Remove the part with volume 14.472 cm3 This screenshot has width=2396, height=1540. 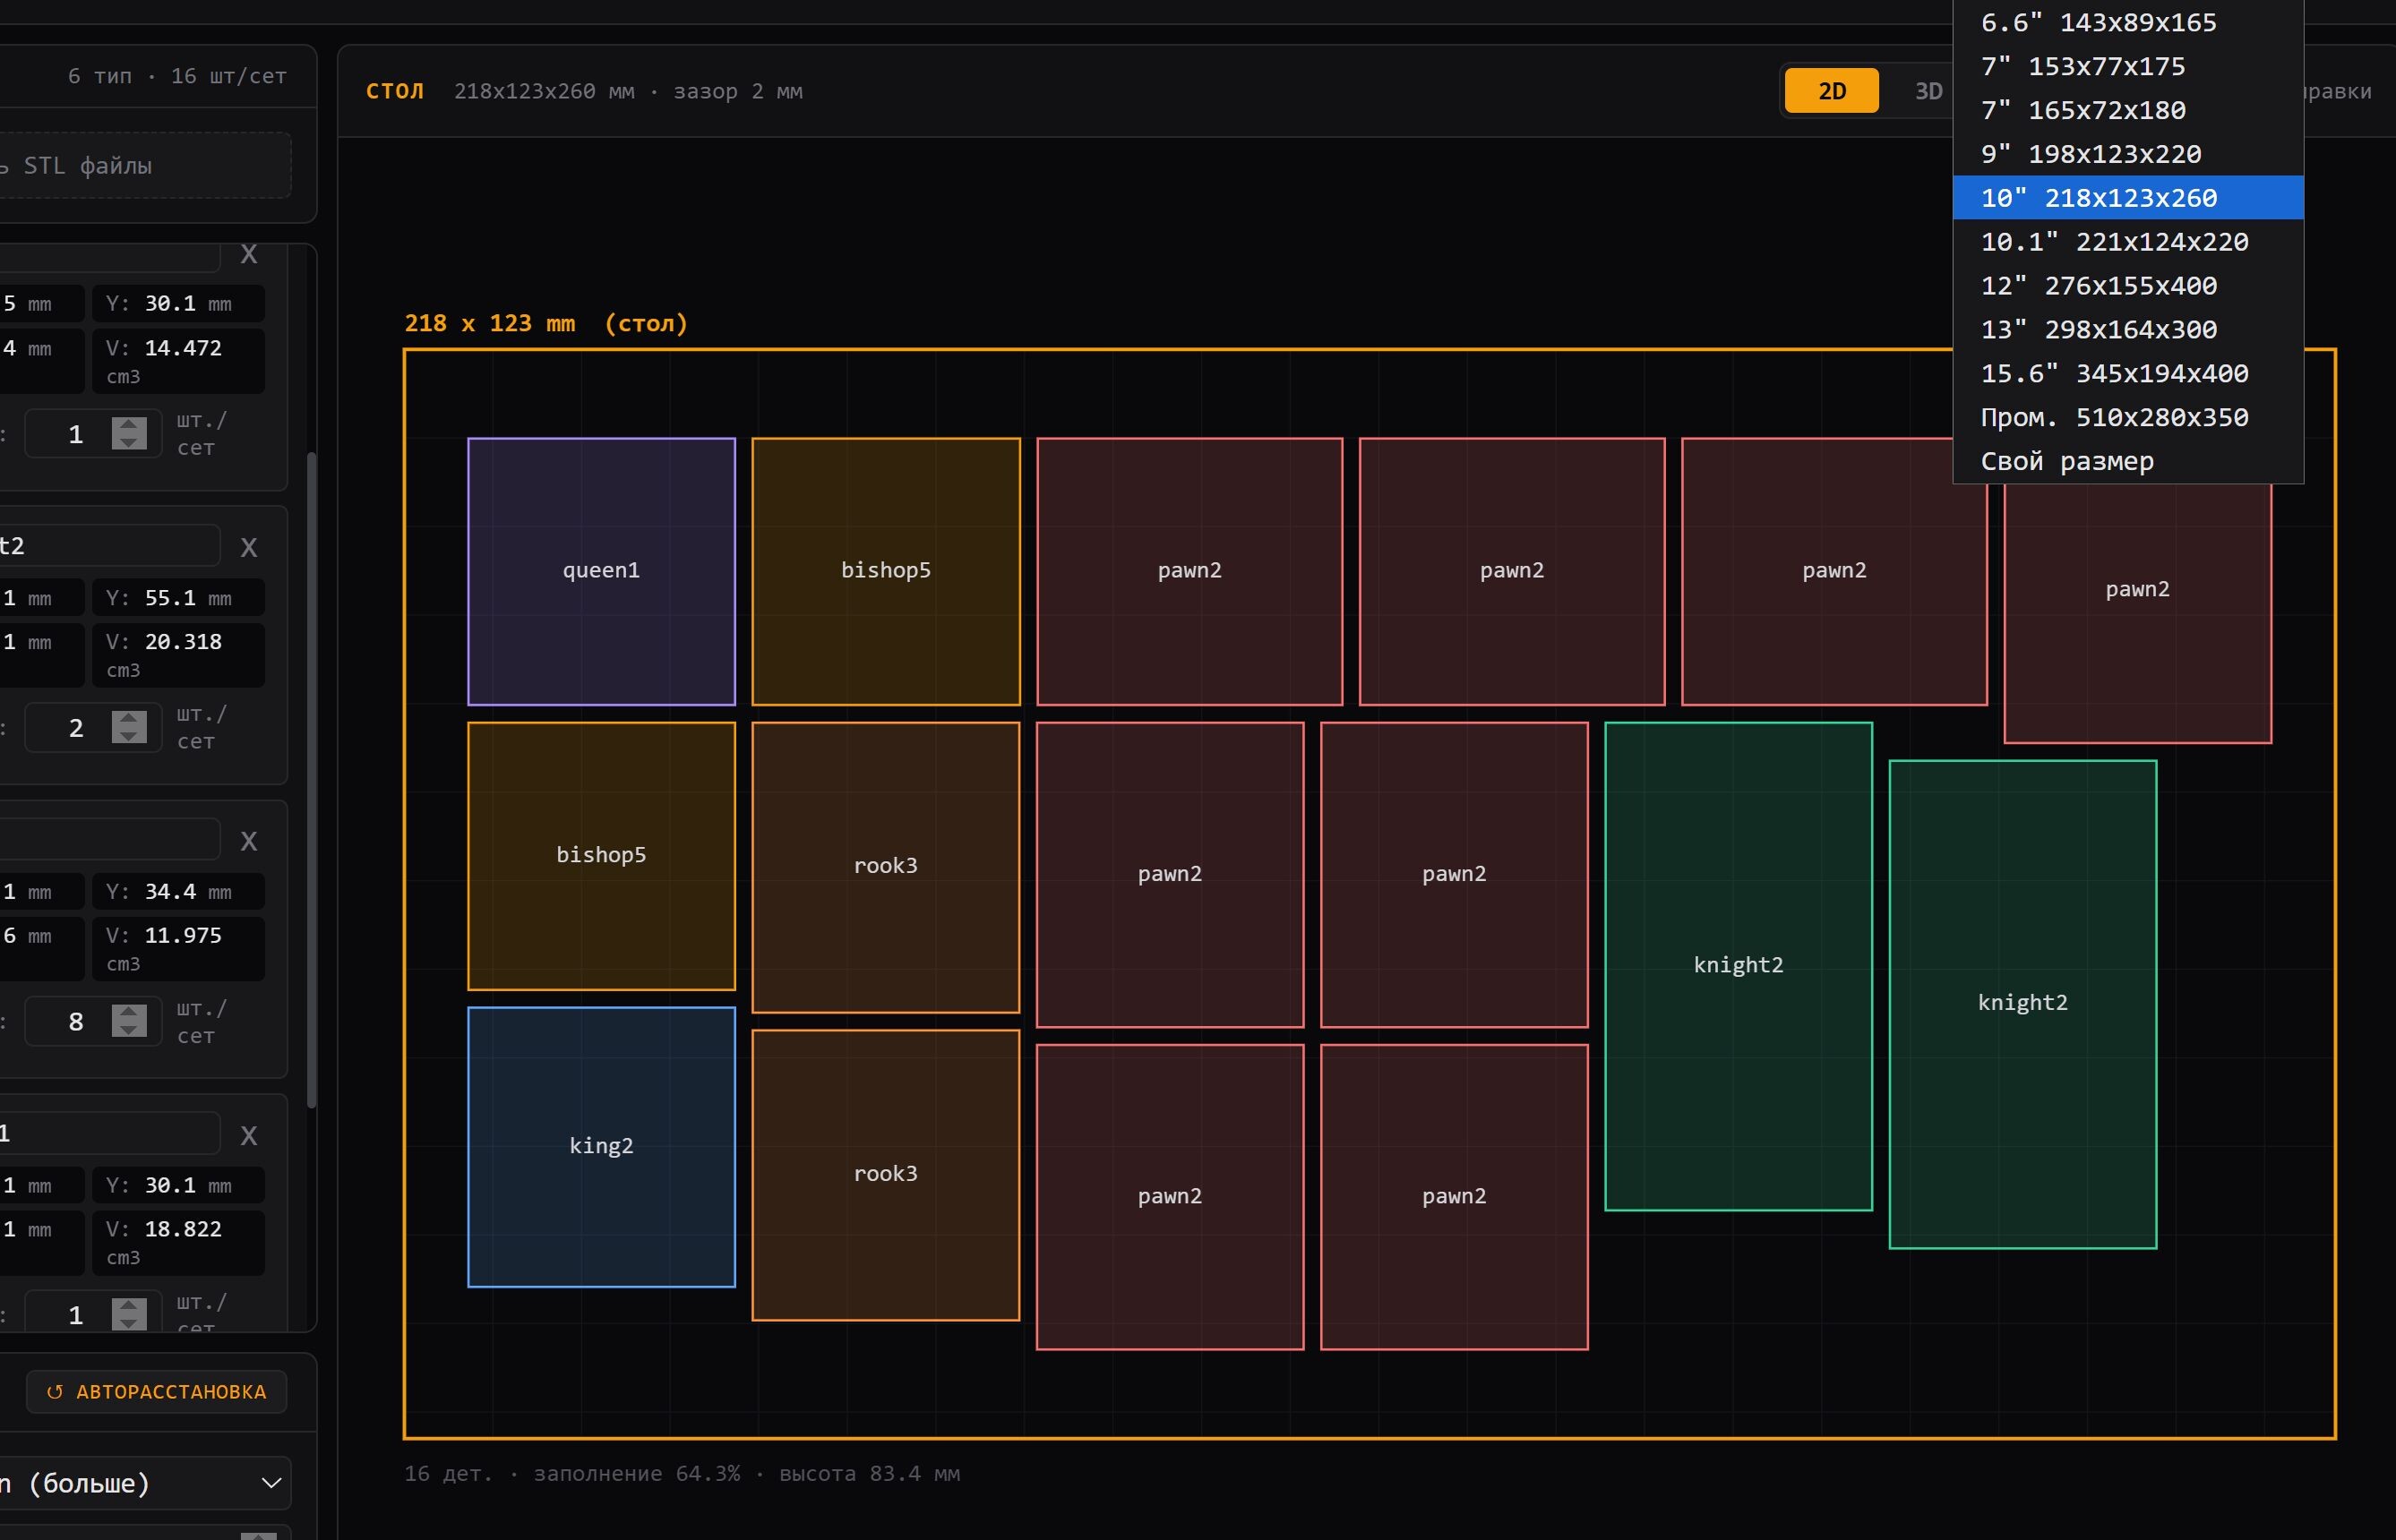(x=249, y=254)
